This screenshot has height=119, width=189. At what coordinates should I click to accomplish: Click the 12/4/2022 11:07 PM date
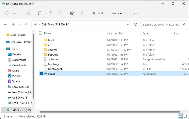point(119,50)
